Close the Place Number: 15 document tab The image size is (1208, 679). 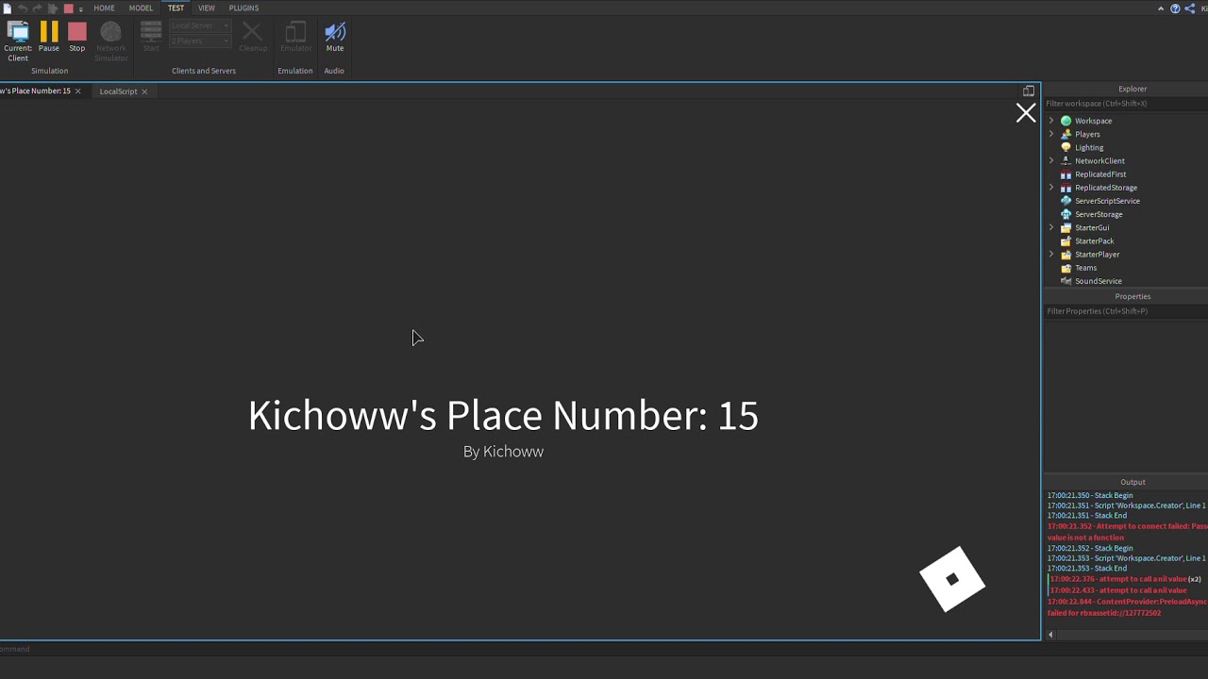[x=77, y=91]
